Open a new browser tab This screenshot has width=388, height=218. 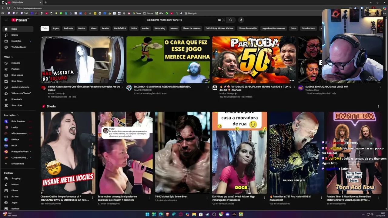45,2
